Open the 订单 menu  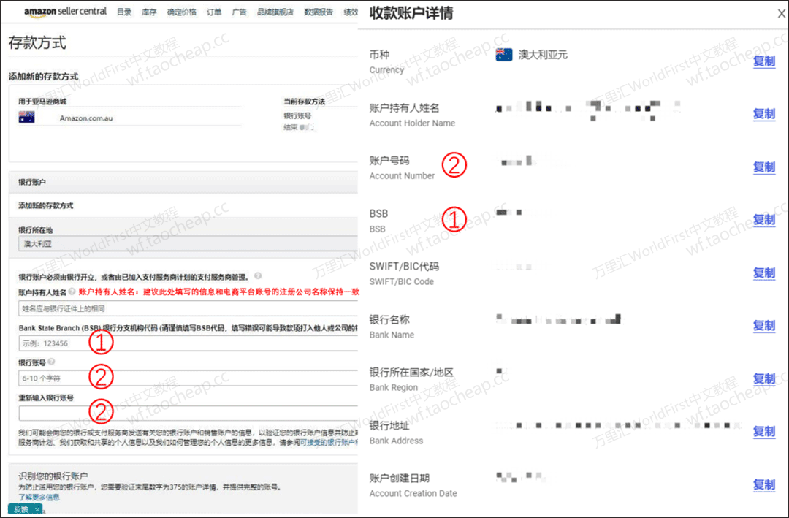(214, 12)
